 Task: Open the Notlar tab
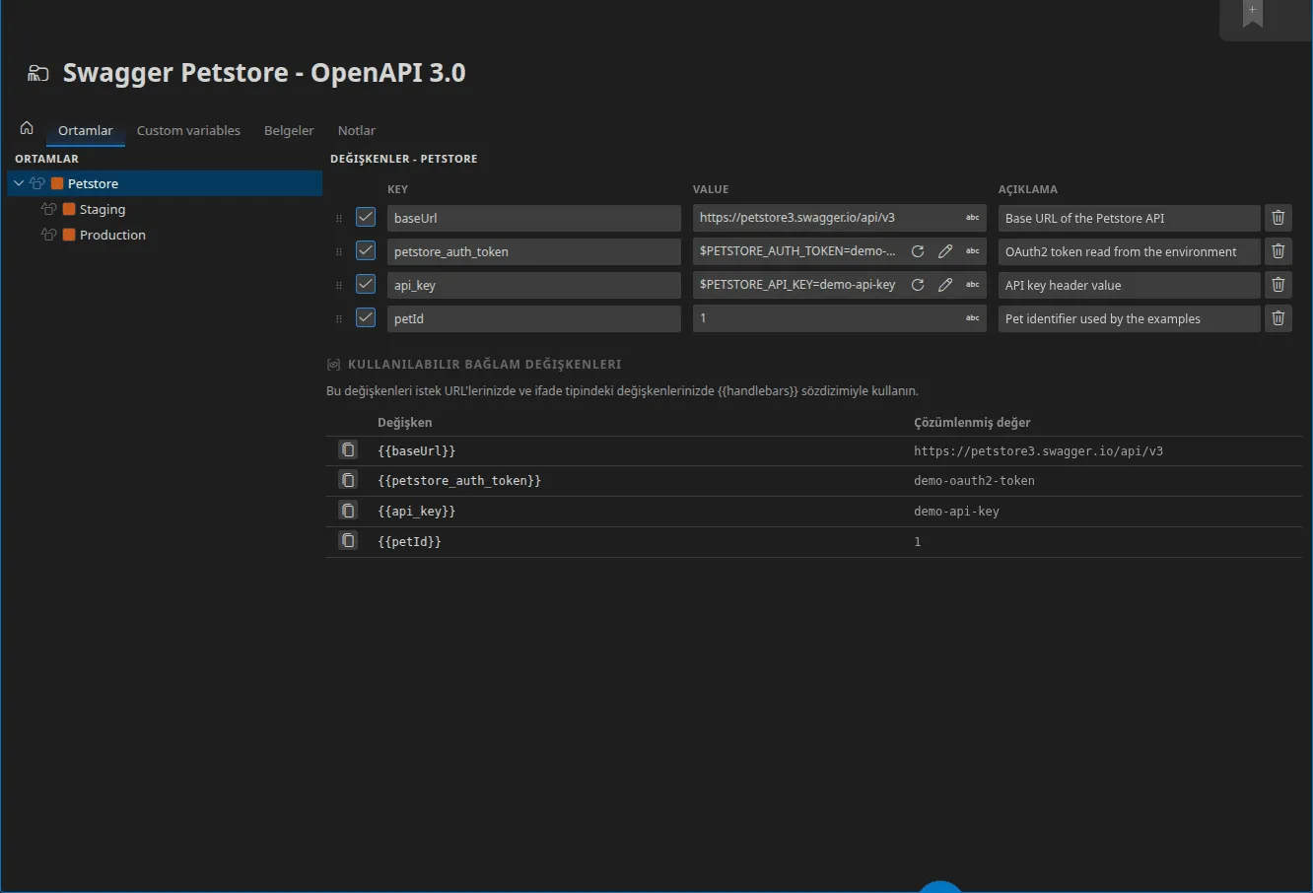point(357,130)
